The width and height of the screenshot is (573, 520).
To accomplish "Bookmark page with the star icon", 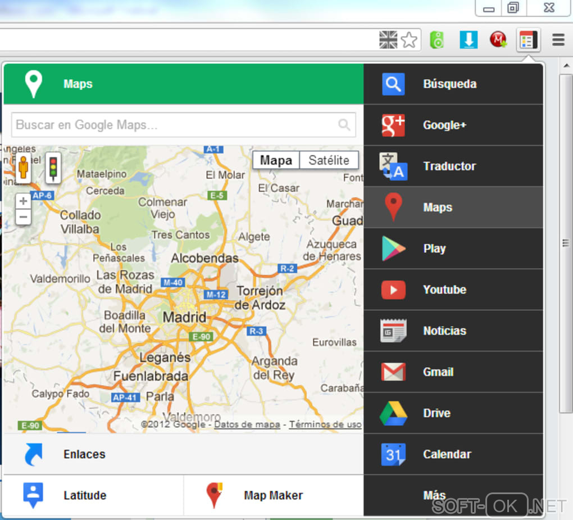I will pos(409,40).
